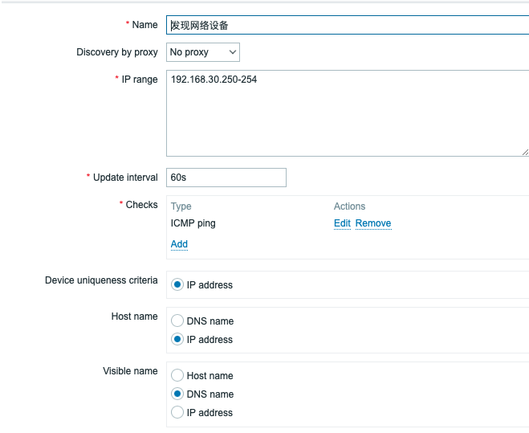The width and height of the screenshot is (529, 433).
Task: Edit the ICMP ping check
Action: click(x=342, y=223)
